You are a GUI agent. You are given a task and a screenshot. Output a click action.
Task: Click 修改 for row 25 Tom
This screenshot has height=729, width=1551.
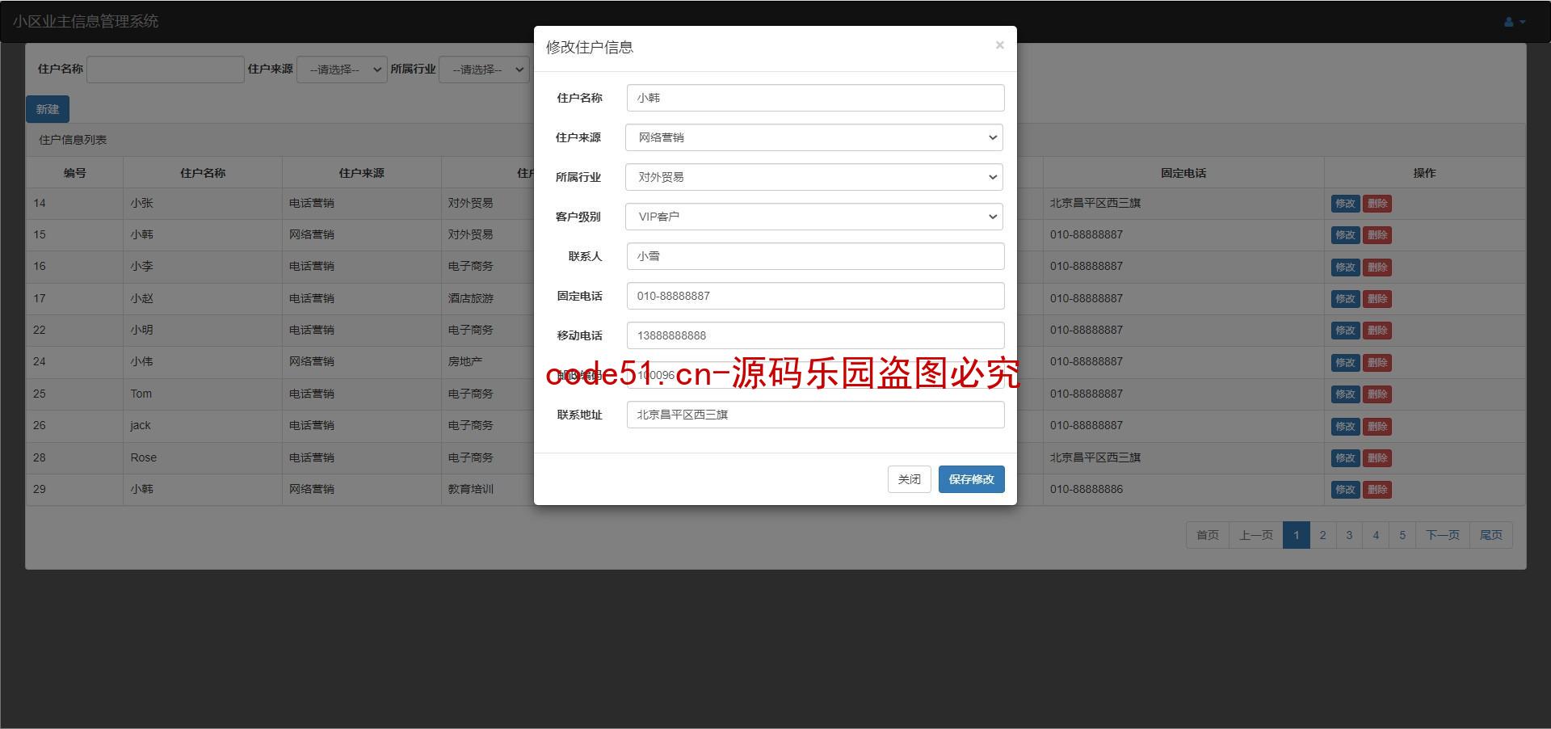point(1345,394)
